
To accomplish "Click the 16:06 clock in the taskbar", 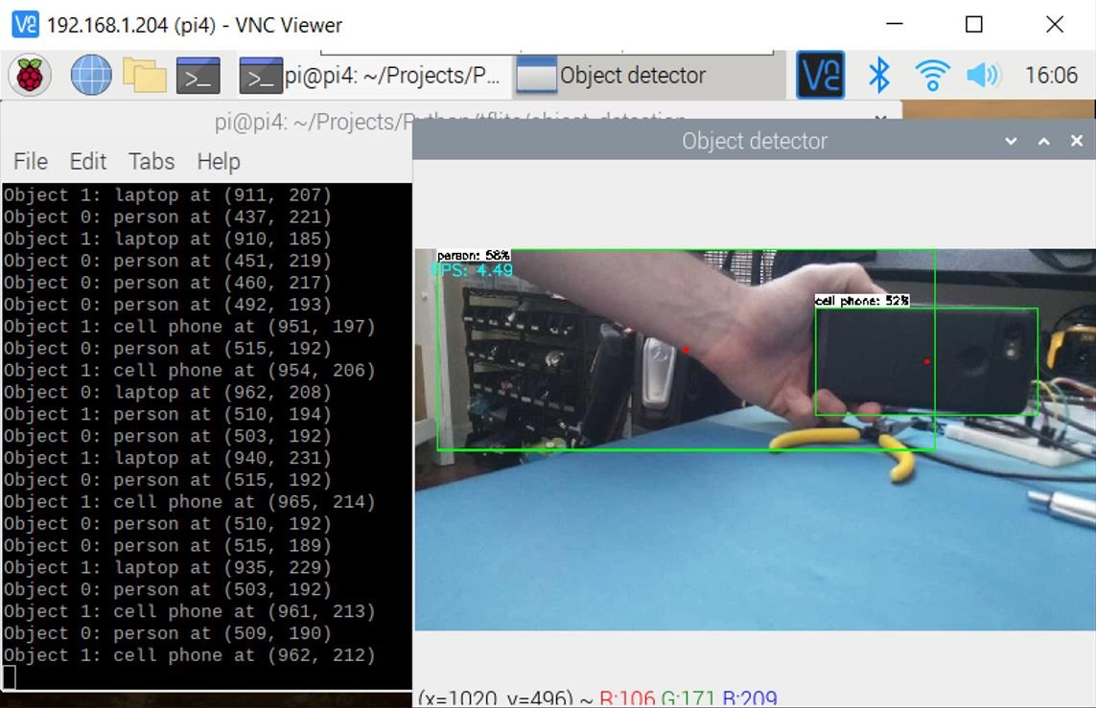I will [x=1051, y=75].
